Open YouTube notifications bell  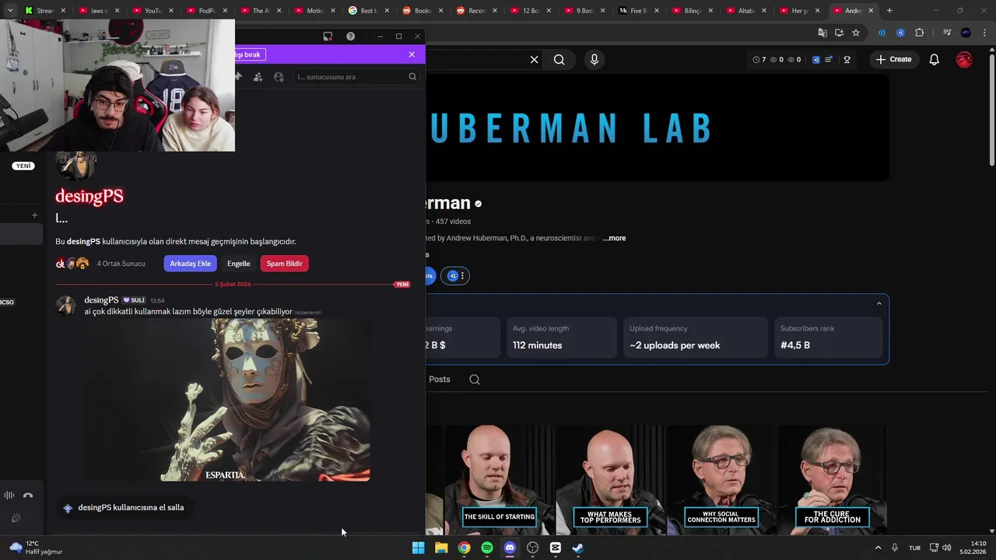[935, 60]
